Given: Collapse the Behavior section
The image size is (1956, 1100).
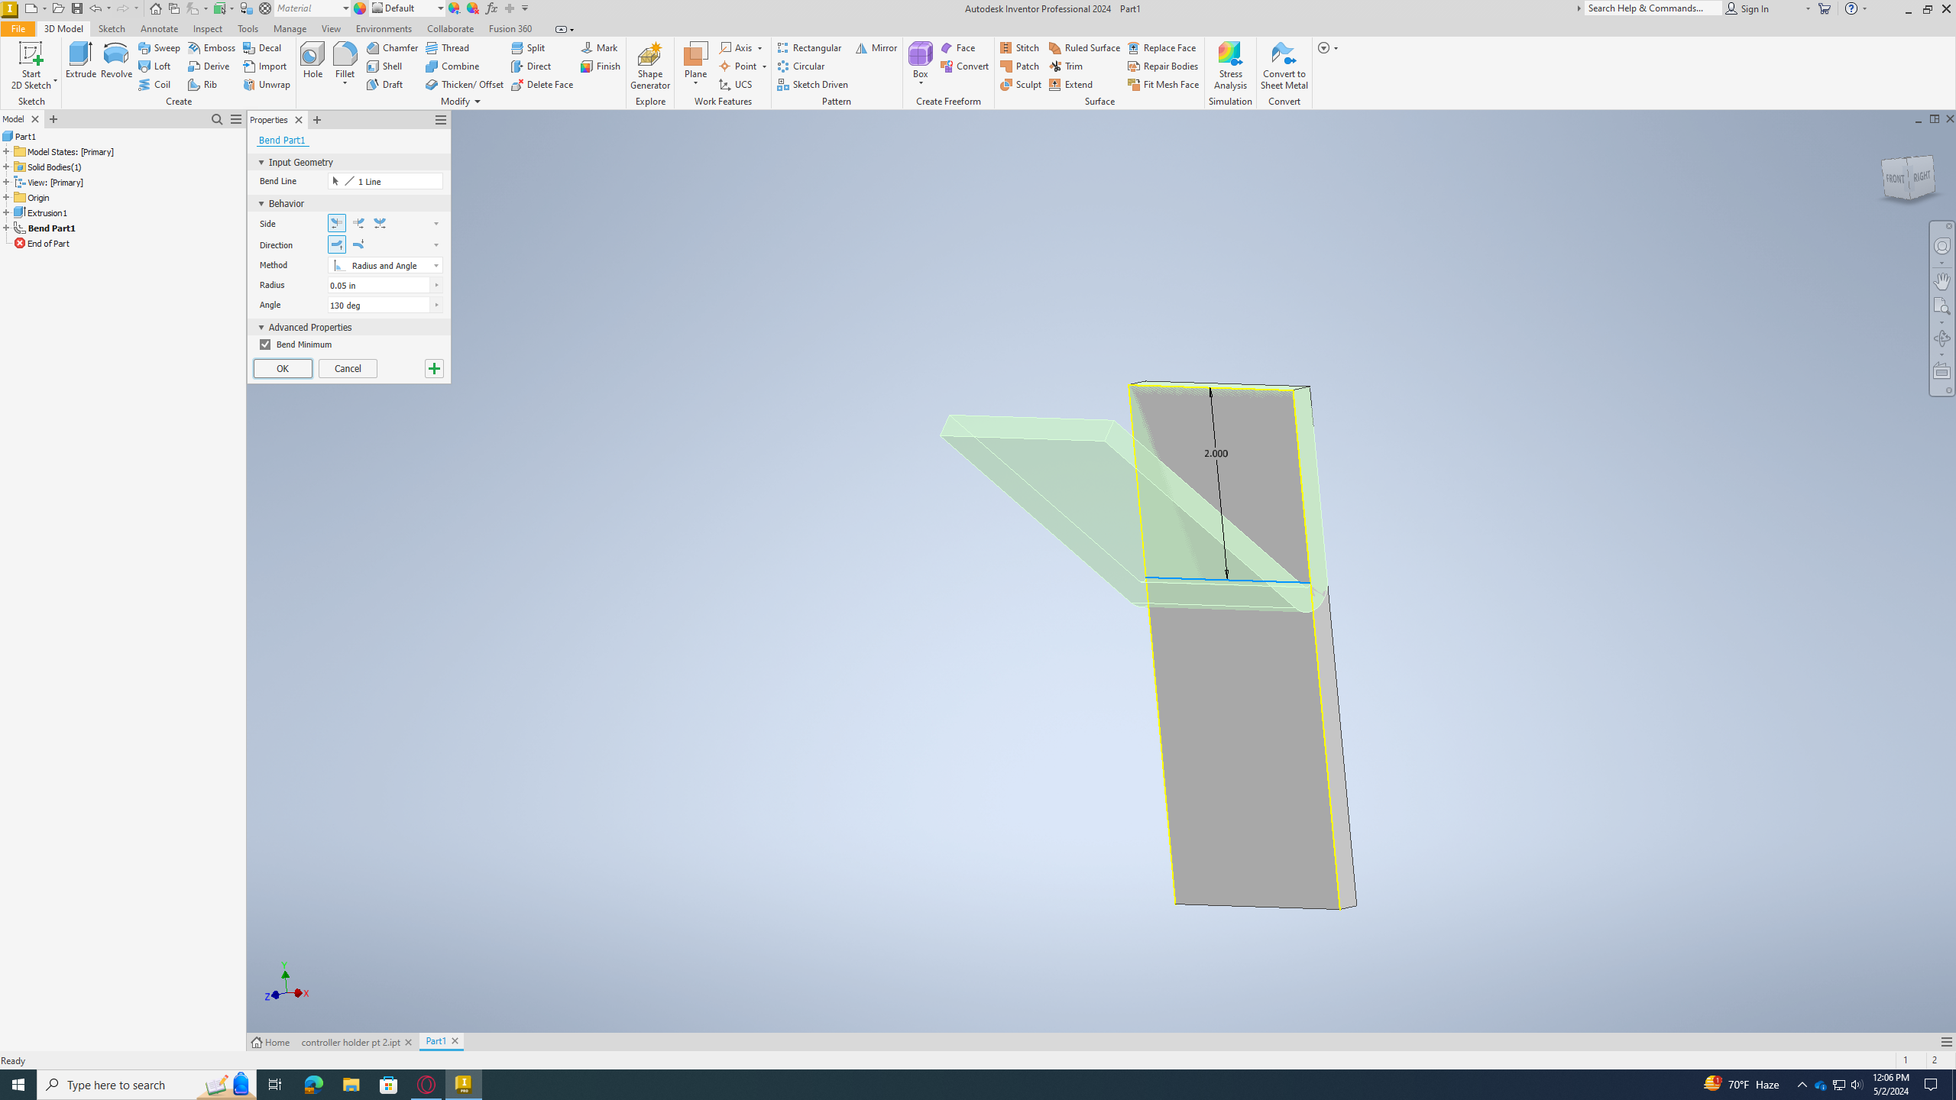Looking at the screenshot, I should [261, 203].
